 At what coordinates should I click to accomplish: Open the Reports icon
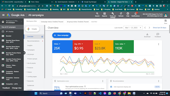tap(104, 14)
